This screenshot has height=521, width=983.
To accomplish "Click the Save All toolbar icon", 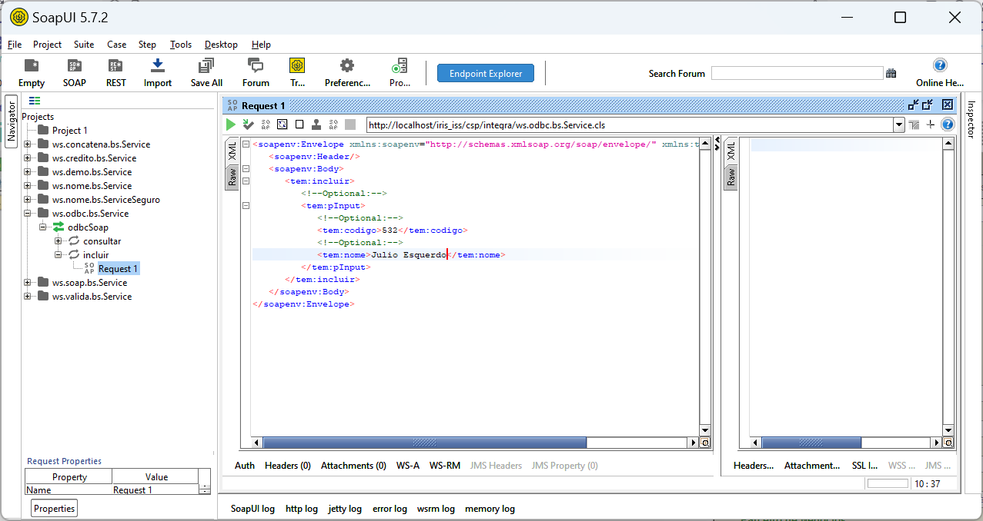I will tap(206, 67).
